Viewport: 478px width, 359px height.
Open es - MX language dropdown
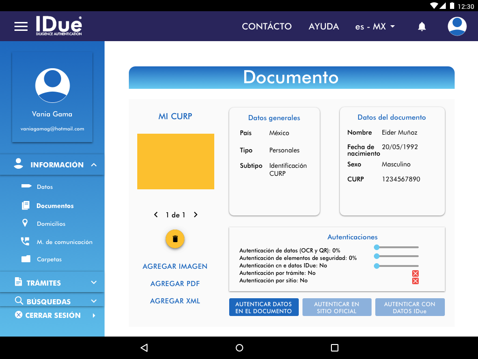point(375,27)
